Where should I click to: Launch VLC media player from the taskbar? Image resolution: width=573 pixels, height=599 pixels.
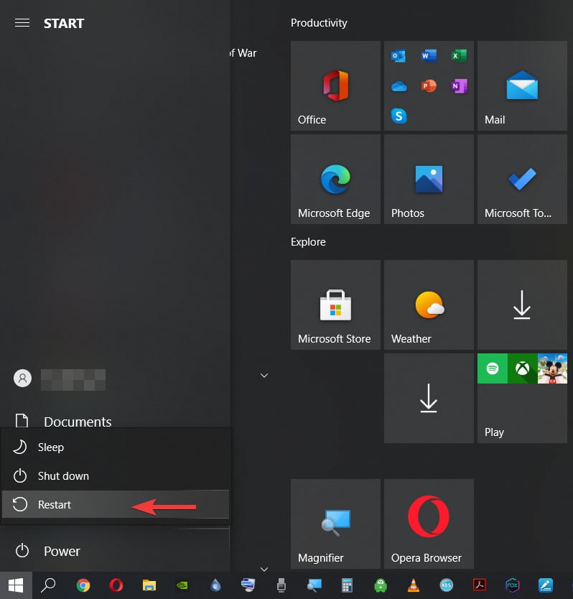(413, 585)
